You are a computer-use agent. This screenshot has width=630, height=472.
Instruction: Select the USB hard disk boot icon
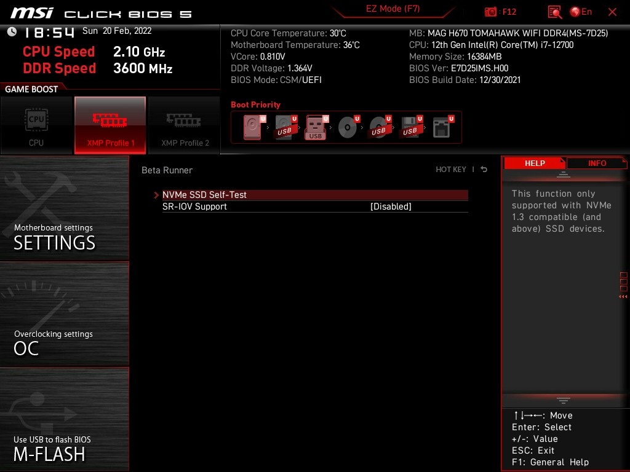pos(285,127)
